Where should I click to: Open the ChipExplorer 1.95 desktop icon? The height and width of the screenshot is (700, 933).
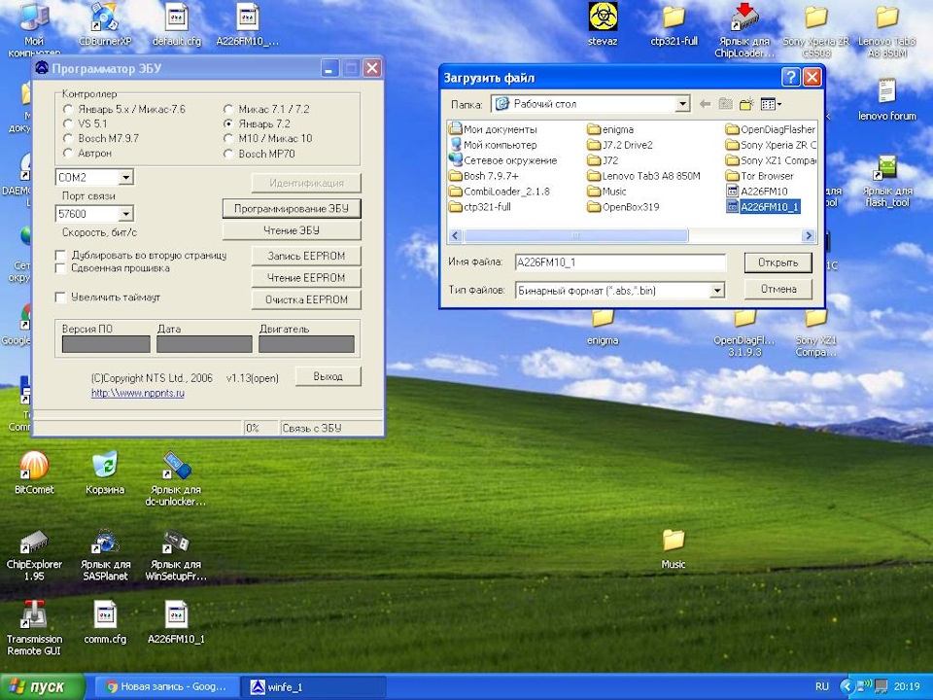click(x=34, y=544)
